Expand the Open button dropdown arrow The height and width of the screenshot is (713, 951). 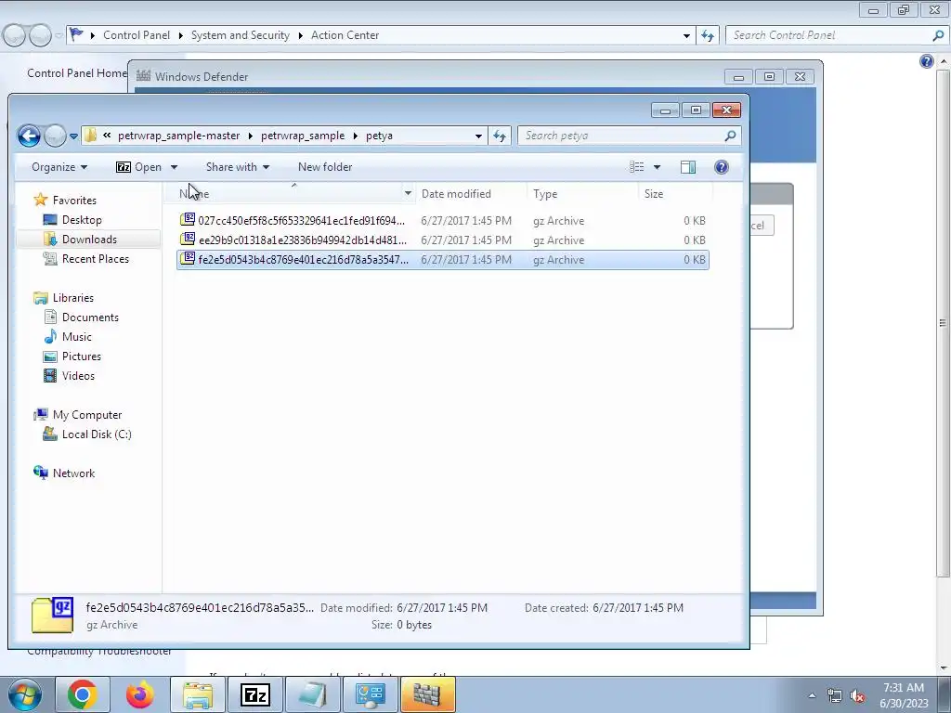(174, 167)
